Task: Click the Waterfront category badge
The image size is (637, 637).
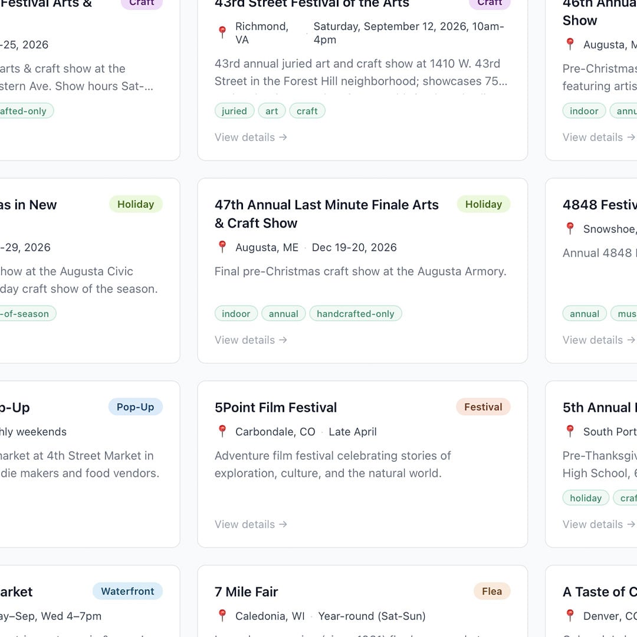Action: click(127, 592)
